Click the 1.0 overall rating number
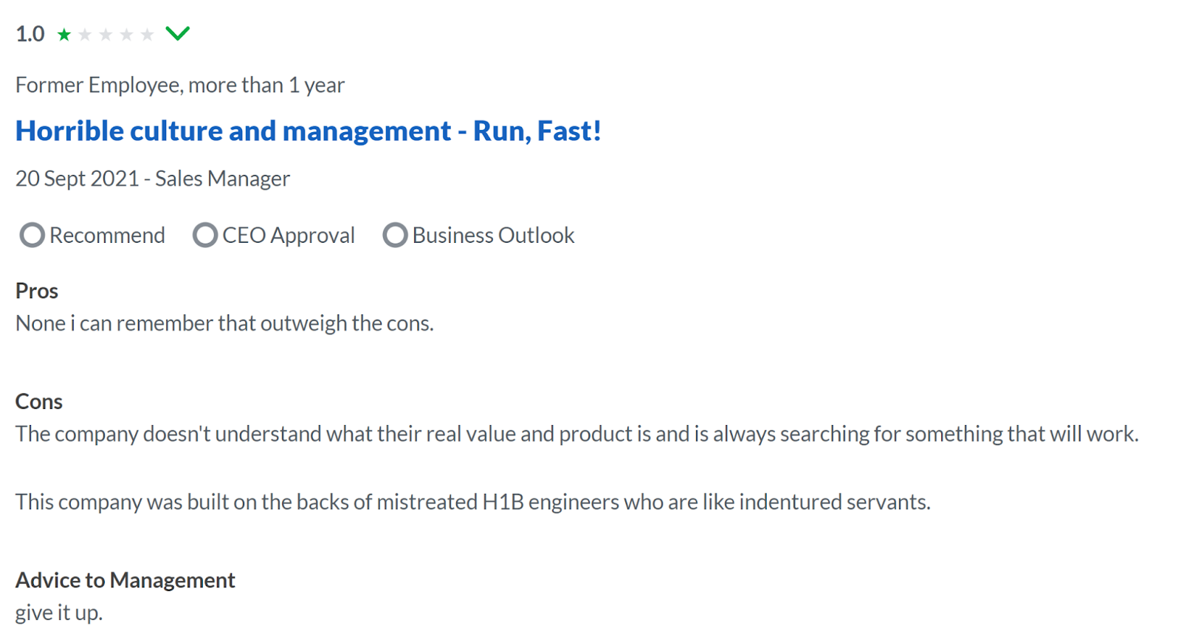This screenshot has width=1181, height=631. (x=30, y=34)
